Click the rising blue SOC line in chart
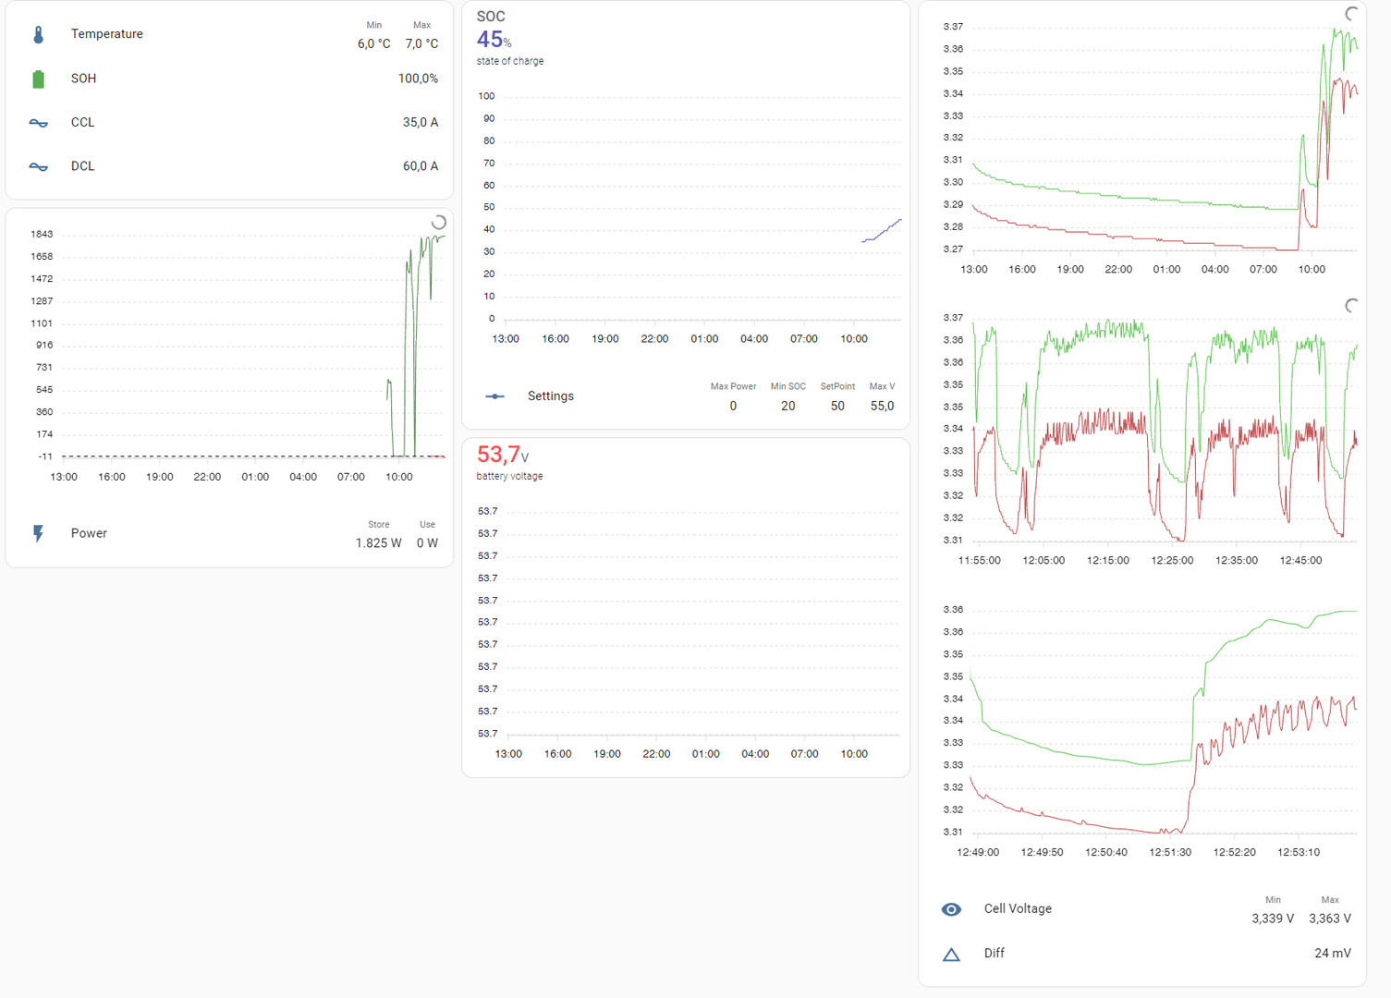This screenshot has height=998, width=1391. (x=882, y=231)
